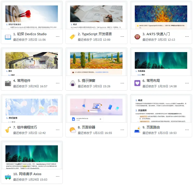This screenshot has height=185, width=193.
Task: Click the monkey emoji icon for ArkTS
Action: tap(137, 37)
